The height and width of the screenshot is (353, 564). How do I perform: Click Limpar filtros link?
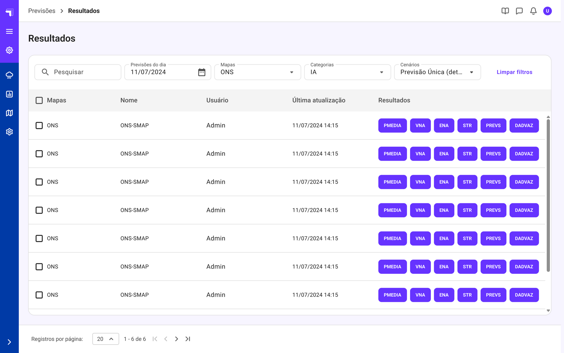tap(514, 72)
